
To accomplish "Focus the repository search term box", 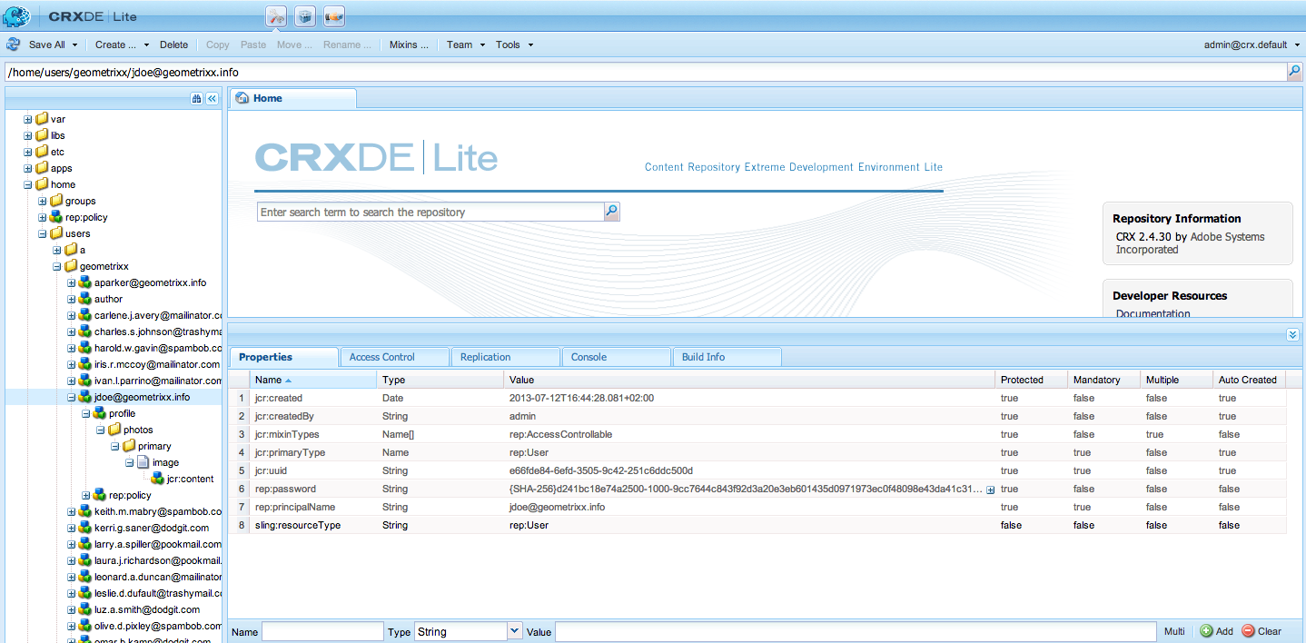I will point(430,212).
